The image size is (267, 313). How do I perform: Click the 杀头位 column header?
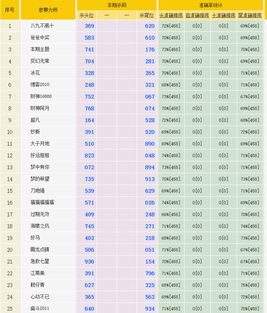[x=87, y=15]
